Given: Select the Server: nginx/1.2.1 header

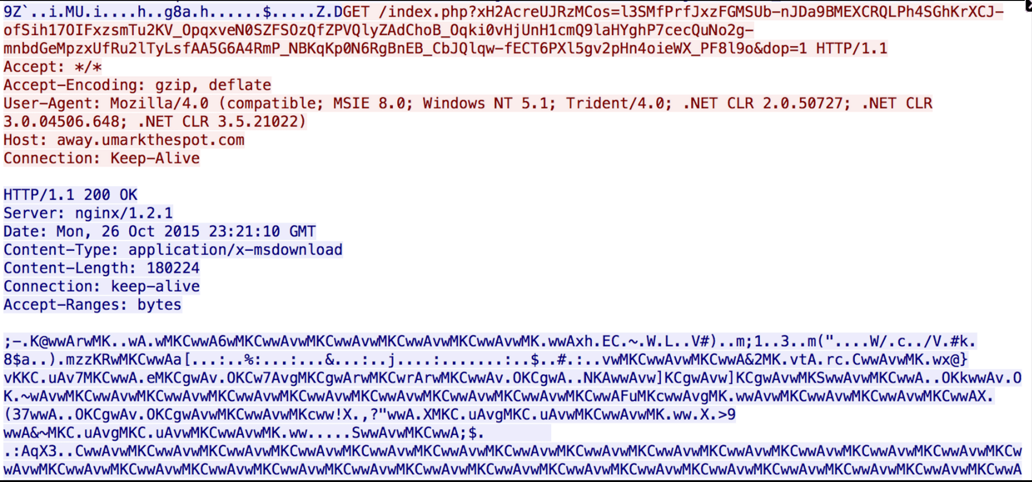Looking at the screenshot, I should [88, 213].
